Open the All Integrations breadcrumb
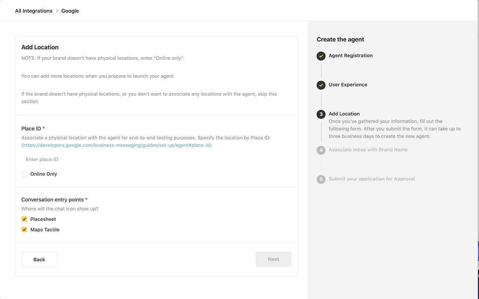This screenshot has width=479, height=299. (34, 11)
